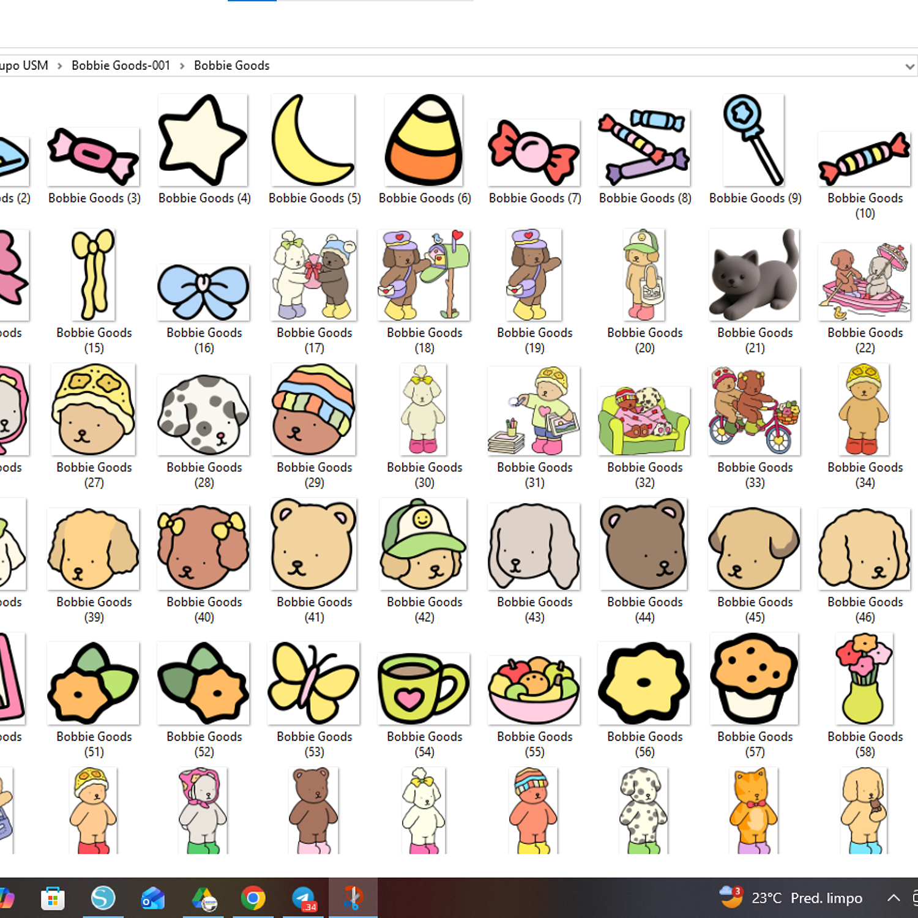
Task: Open Outlook from the taskbar
Action: (x=152, y=898)
